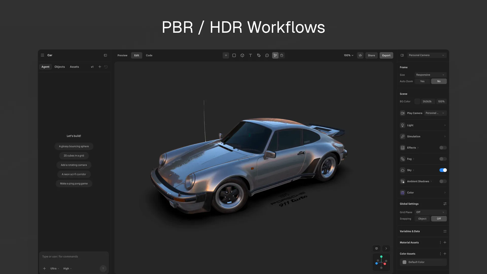487x274 pixels.
Task: Open the High quality dropdown
Action: tap(67, 268)
